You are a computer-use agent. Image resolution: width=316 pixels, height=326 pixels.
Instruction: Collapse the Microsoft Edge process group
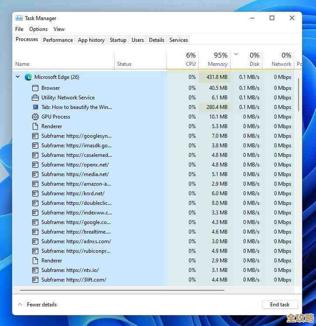point(18,77)
